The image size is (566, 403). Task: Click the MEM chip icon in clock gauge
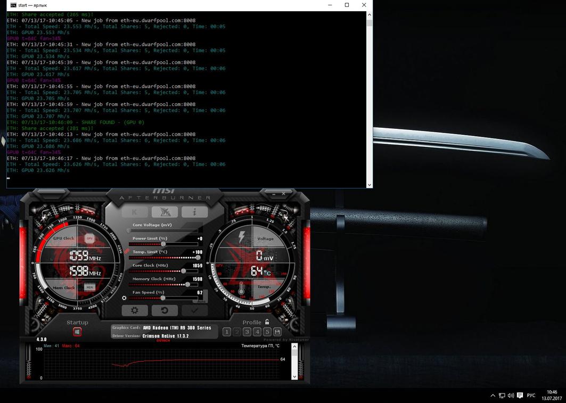click(89, 287)
